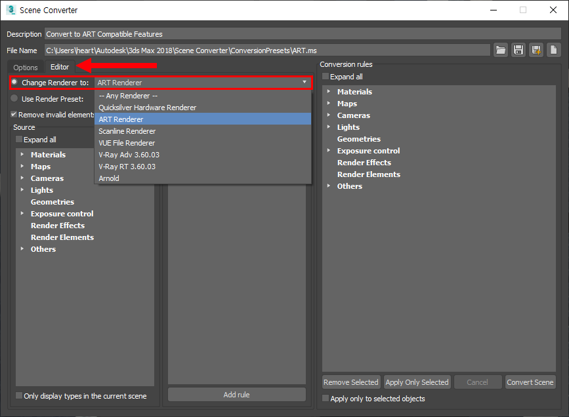Viewport: 569px width, 417px height.
Task: Click the Description text field
Action: [x=303, y=33]
